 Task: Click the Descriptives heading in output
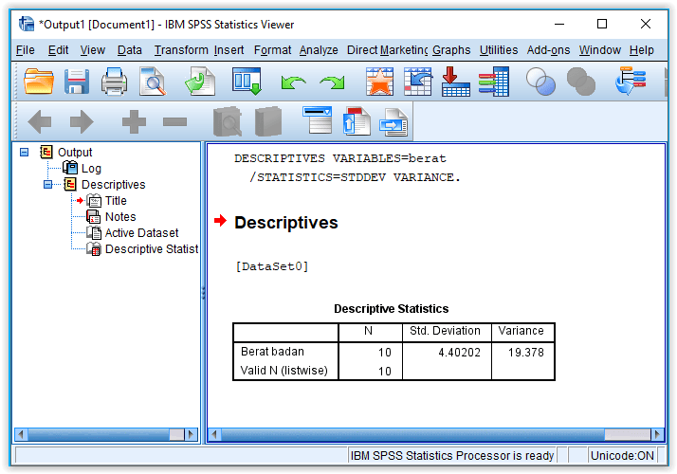pyautogui.click(x=285, y=223)
